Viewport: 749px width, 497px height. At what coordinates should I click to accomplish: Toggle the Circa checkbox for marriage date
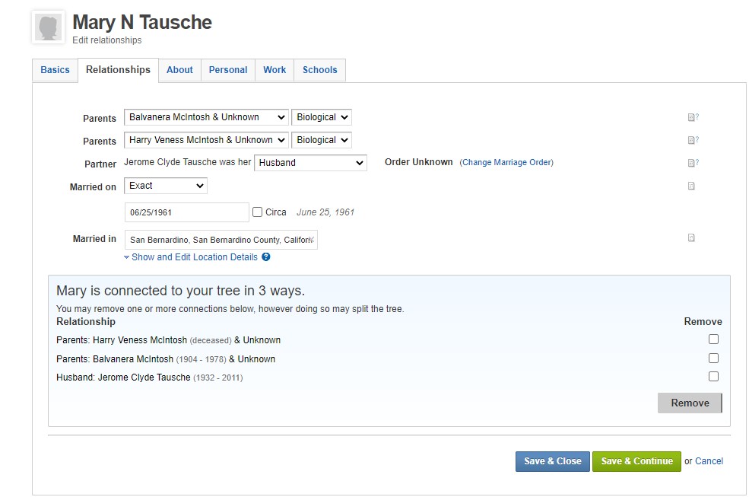258,212
